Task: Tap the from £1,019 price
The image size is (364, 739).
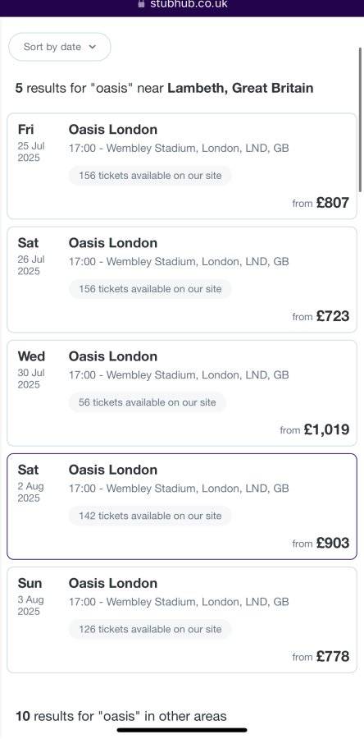Action: [x=315, y=429]
